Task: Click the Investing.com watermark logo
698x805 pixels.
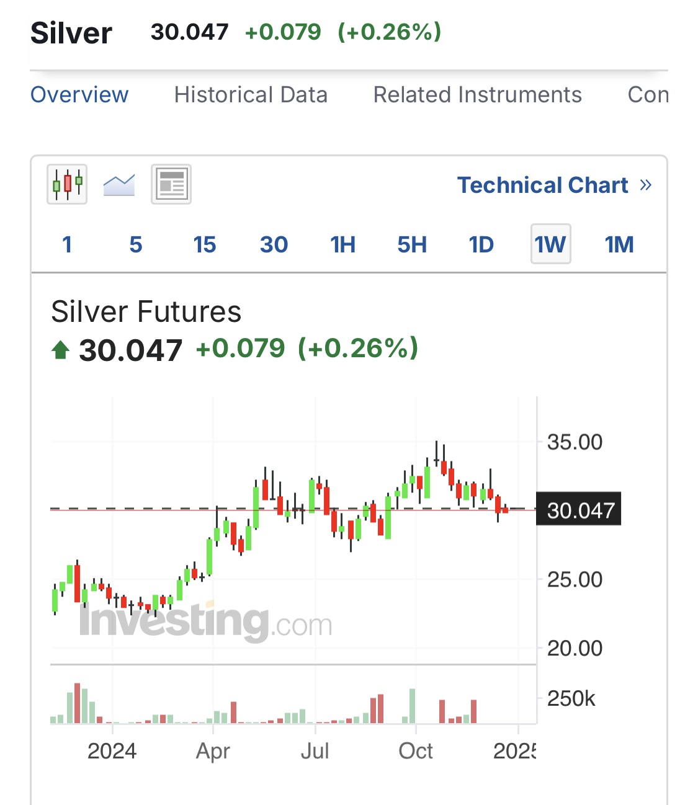Action: [205, 620]
